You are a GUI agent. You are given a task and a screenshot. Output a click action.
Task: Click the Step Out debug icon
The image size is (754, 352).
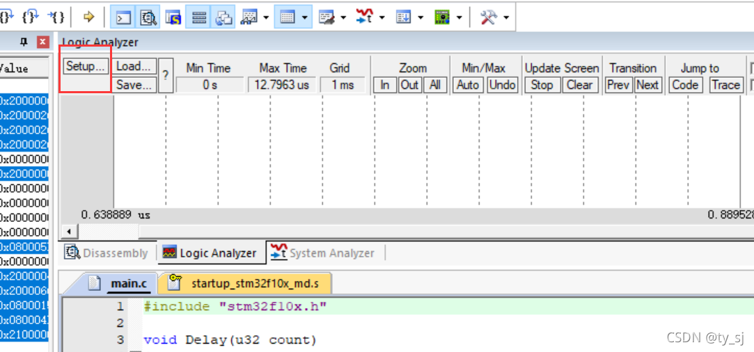click(31, 18)
